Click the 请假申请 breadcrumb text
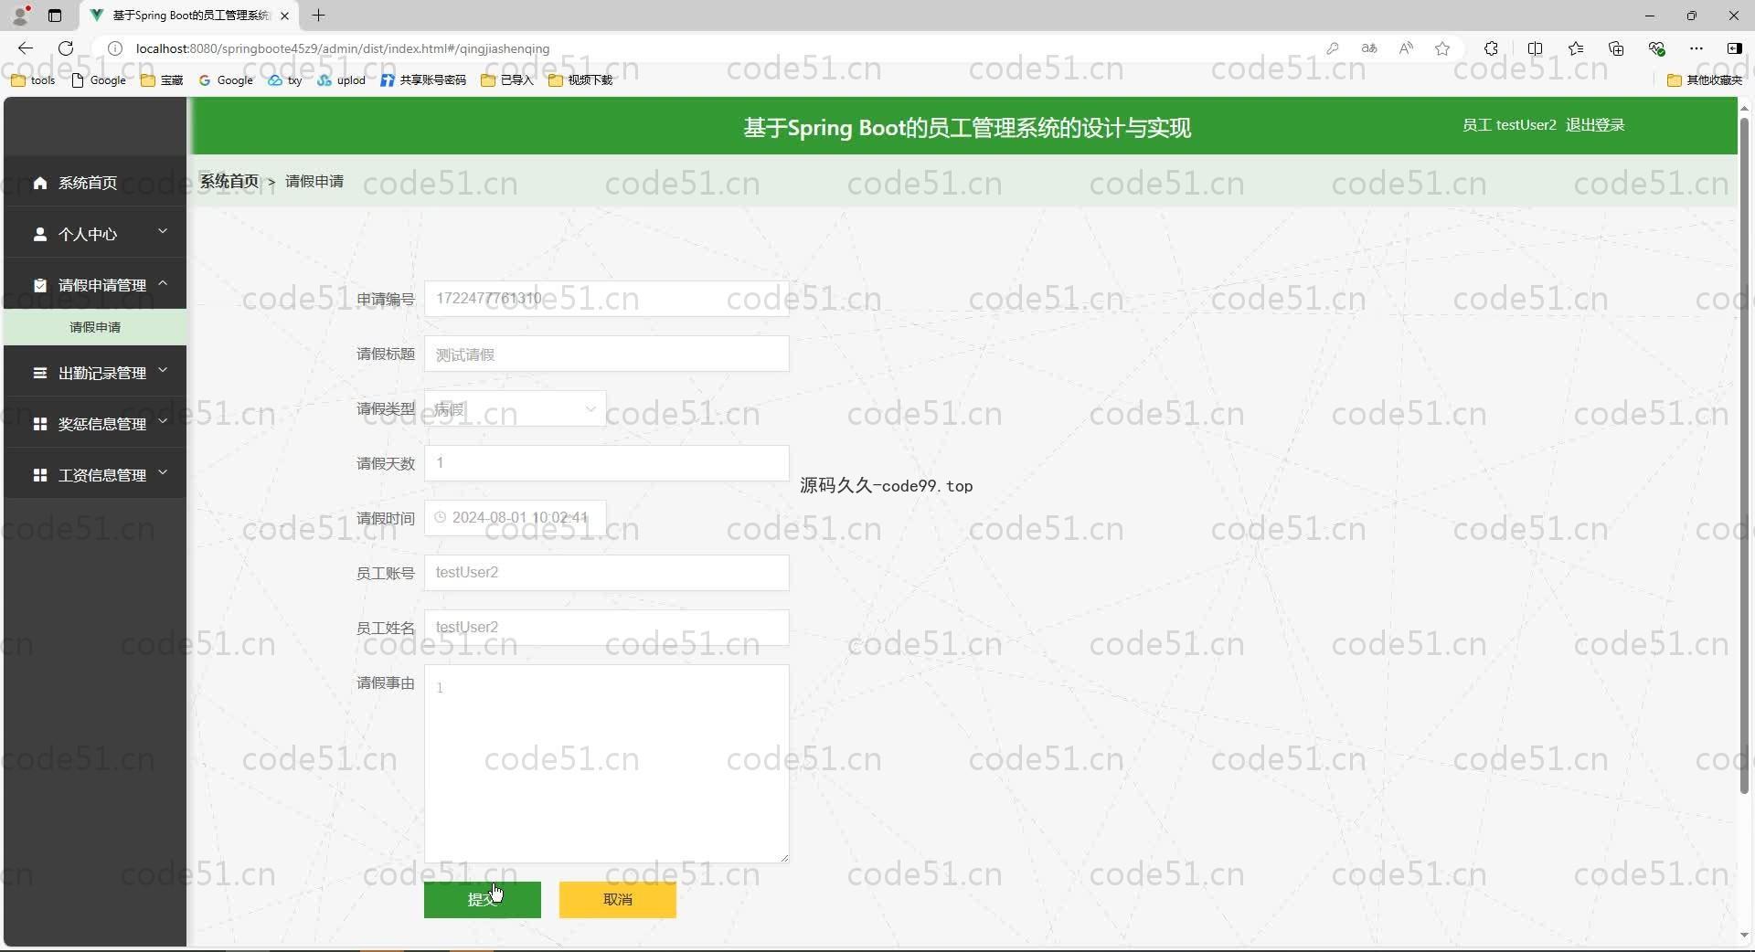The width and height of the screenshot is (1755, 952). click(x=314, y=181)
